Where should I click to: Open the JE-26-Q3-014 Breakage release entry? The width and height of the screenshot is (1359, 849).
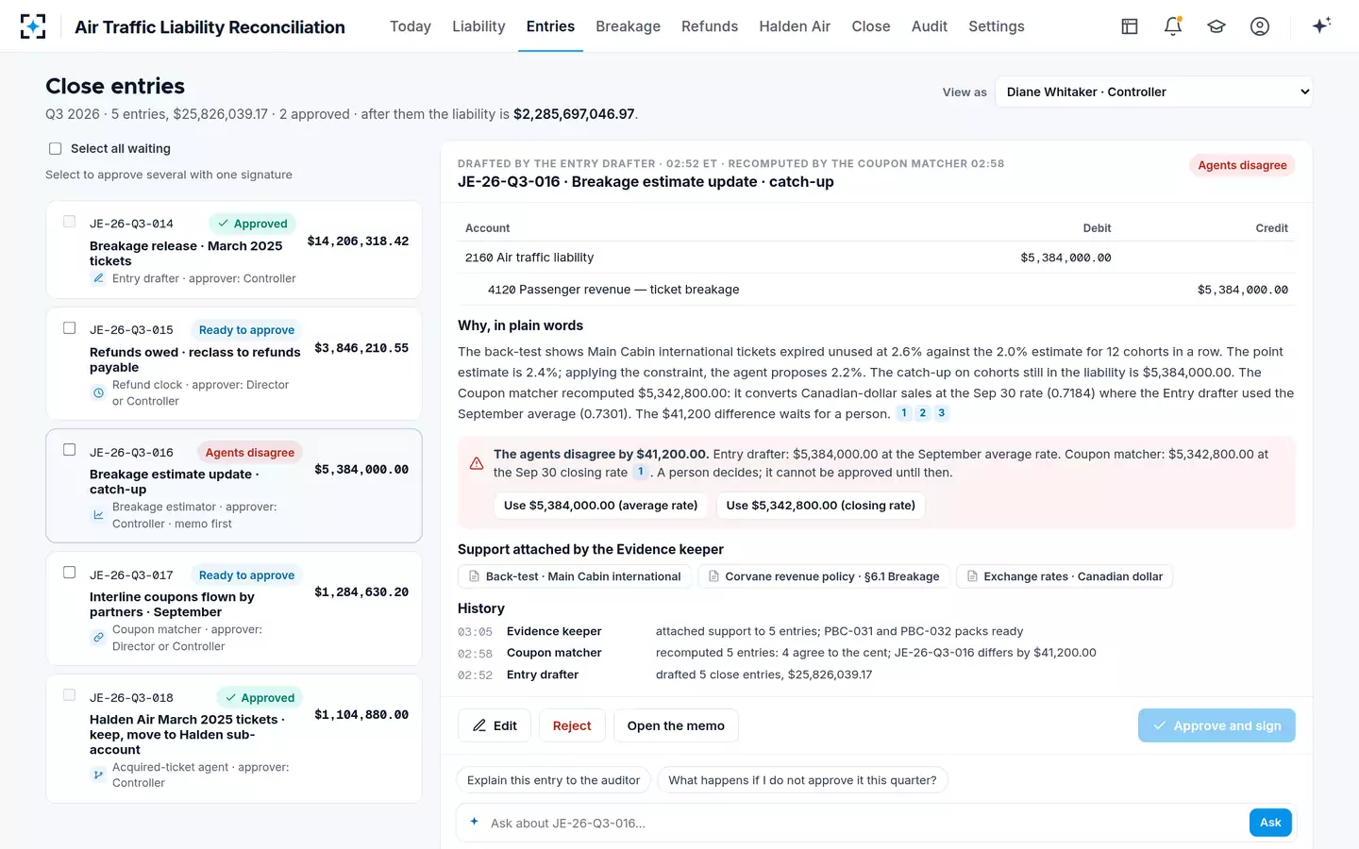[234, 250]
